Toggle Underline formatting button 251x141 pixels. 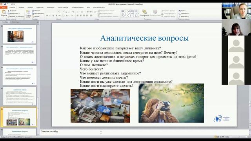(53, 16)
